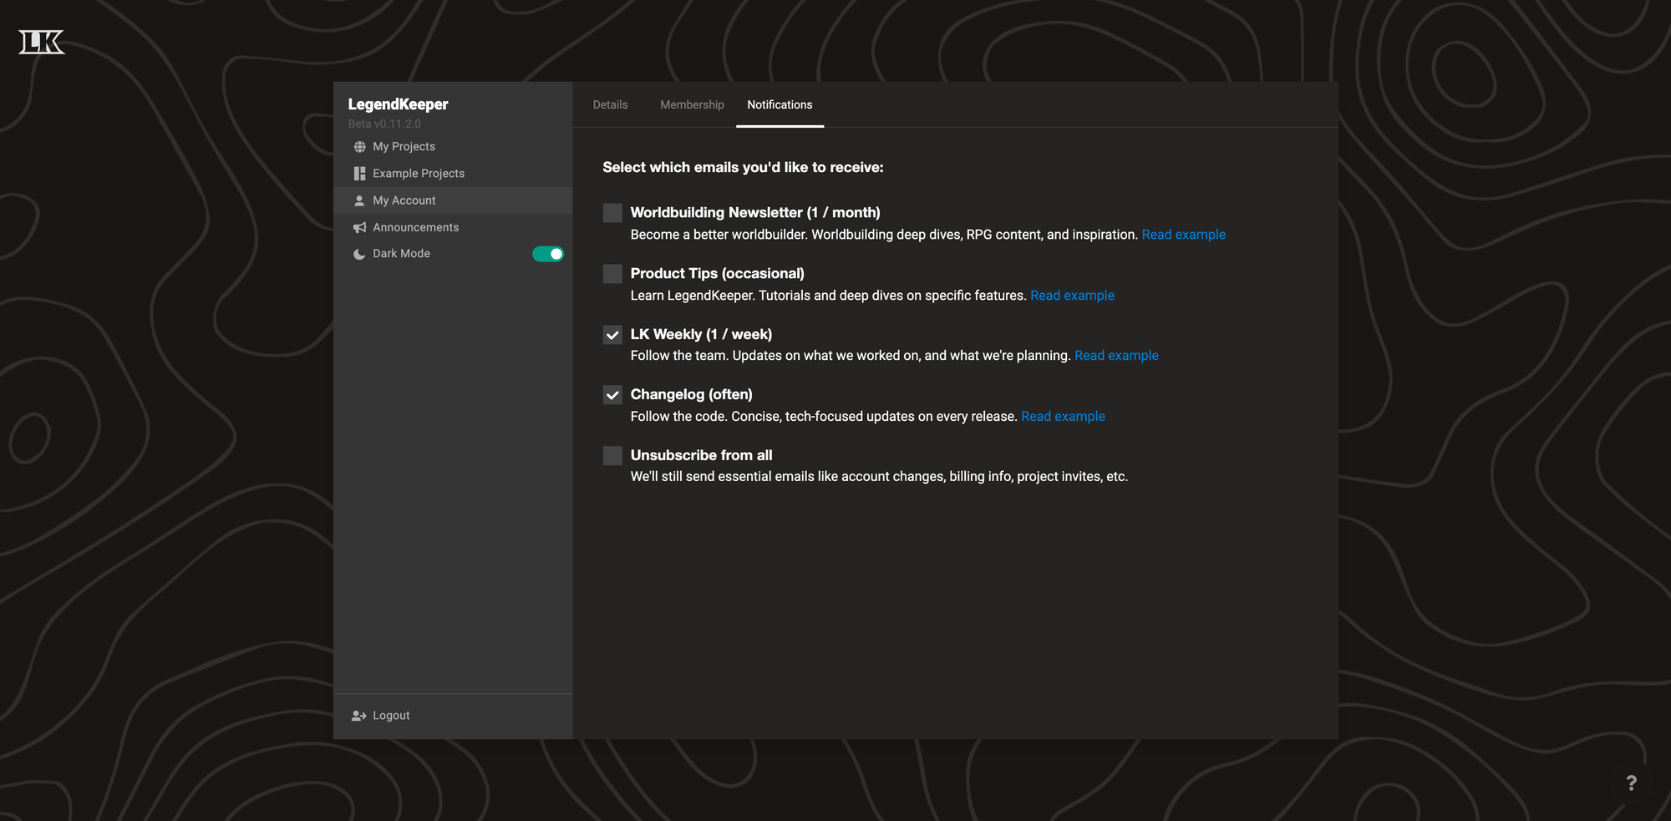Image resolution: width=1671 pixels, height=821 pixels.
Task: Click the Worldbuilding Newsletter (1 / month) label
Action: coord(755,213)
